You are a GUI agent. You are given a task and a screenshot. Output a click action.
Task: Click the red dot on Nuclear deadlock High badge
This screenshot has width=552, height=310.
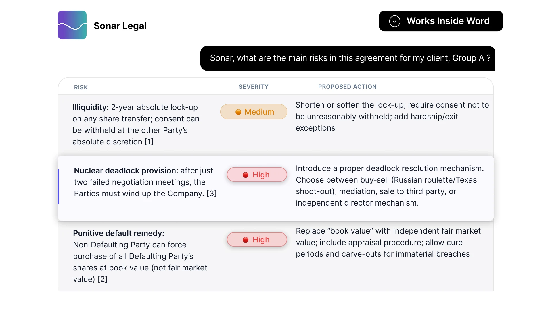245,175
